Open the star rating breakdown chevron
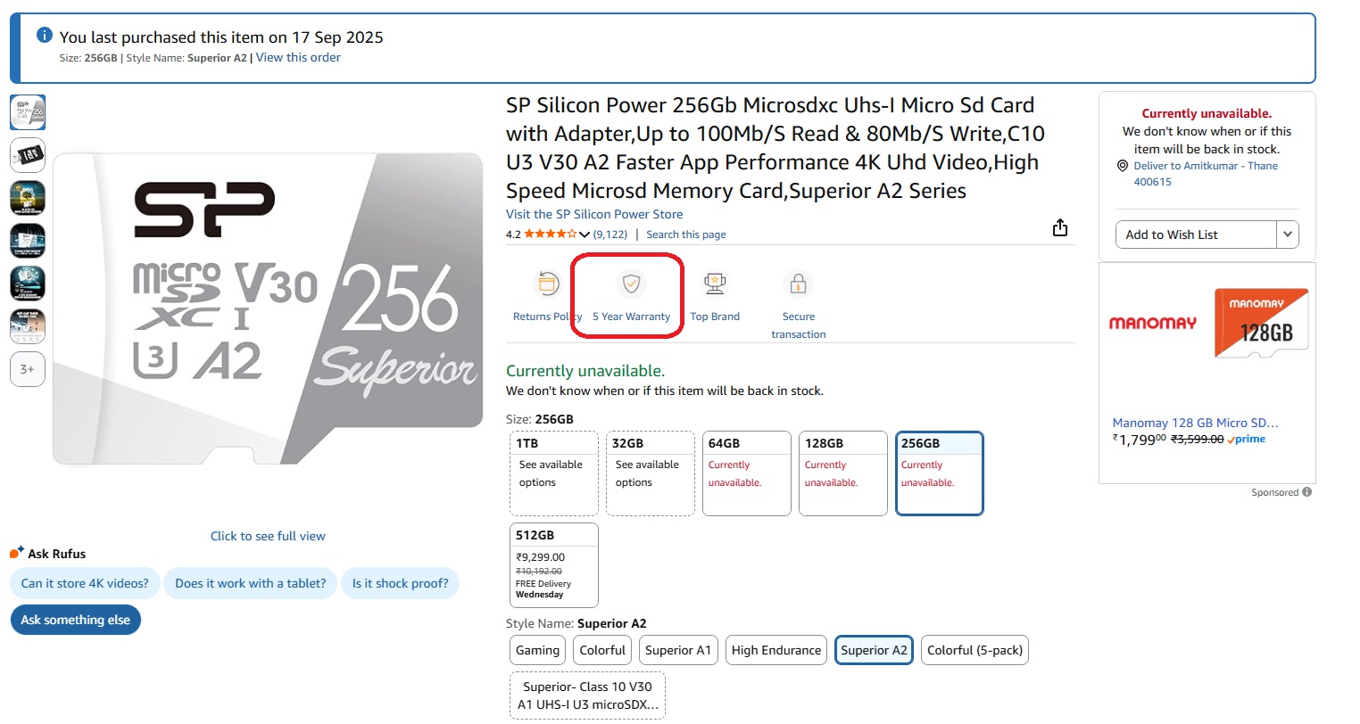Viewport: 1360px width, 724px height. pyautogui.click(x=585, y=235)
